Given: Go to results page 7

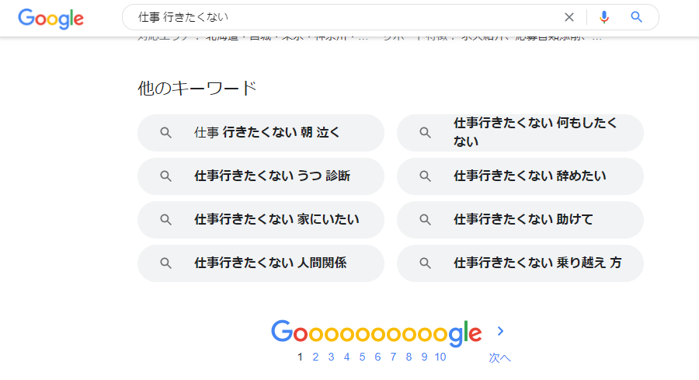Looking at the screenshot, I should click(x=393, y=357).
